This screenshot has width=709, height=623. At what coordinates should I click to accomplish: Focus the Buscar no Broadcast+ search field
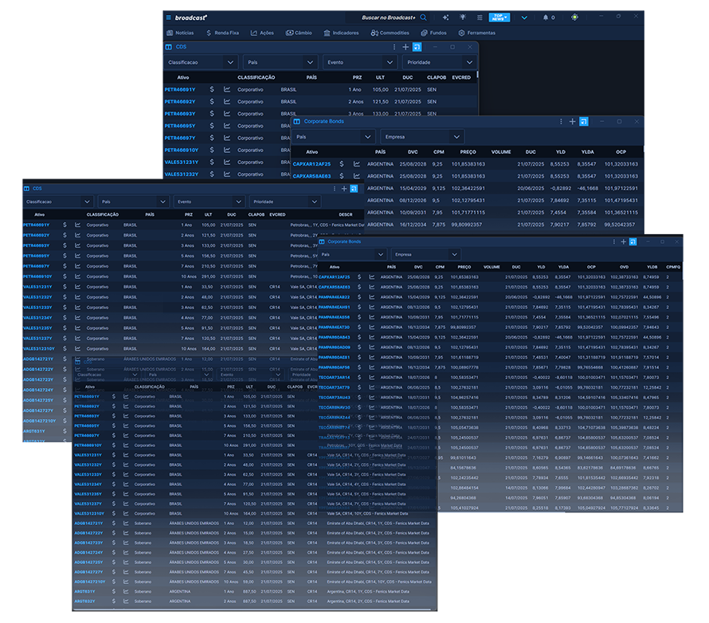coord(387,18)
